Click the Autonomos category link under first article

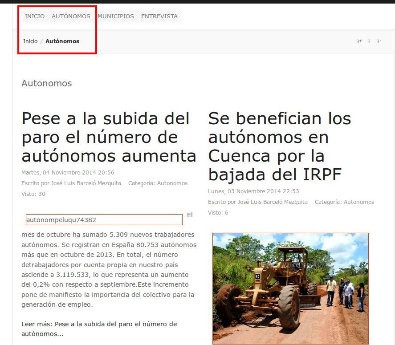point(172,183)
